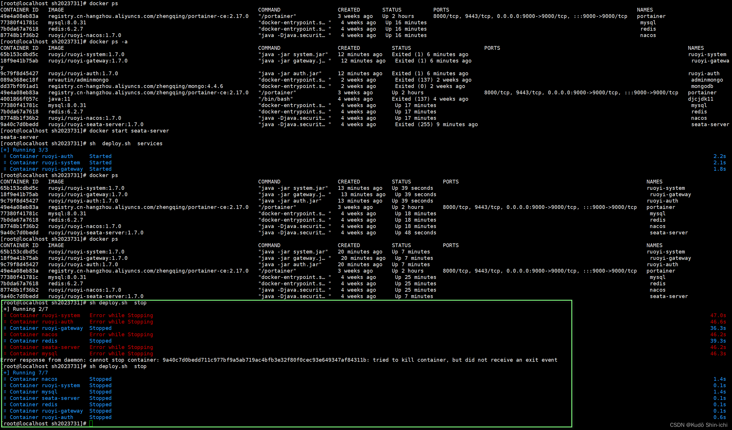Click the '39.3s' timing value
Screen dimensions: 732x430
tap(718, 341)
